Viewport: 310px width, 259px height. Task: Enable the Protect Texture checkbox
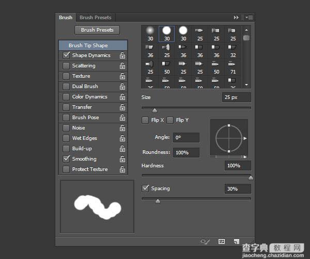pyautogui.click(x=66, y=169)
